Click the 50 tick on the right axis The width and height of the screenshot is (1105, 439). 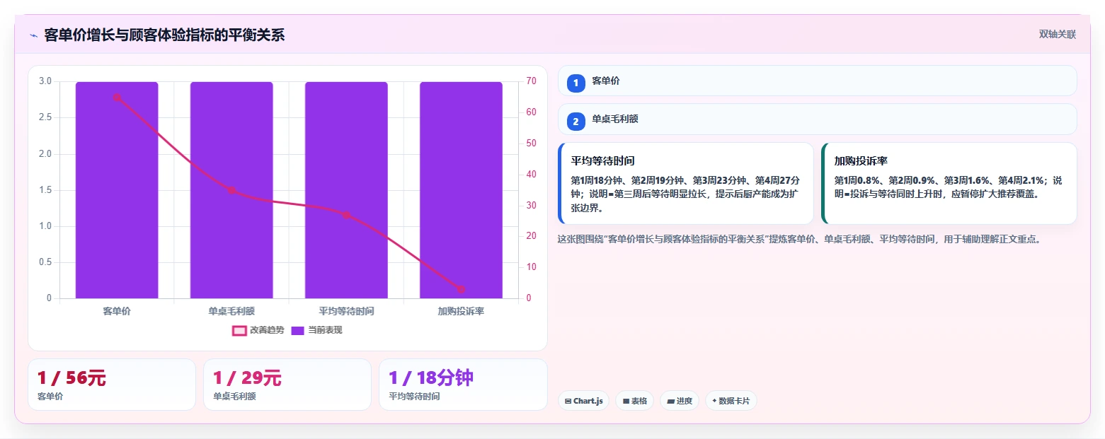click(532, 144)
